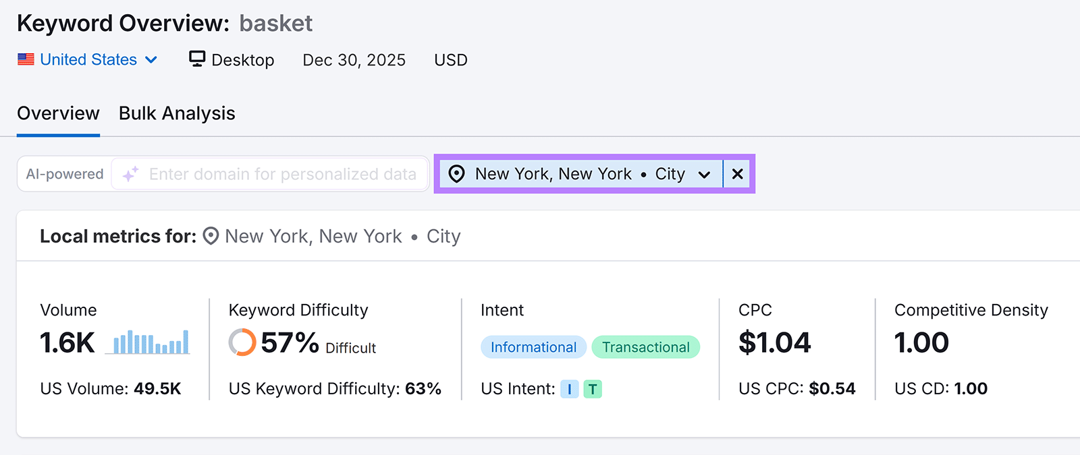Click the T badge under US Intent
This screenshot has width=1080, height=455.
pos(593,389)
